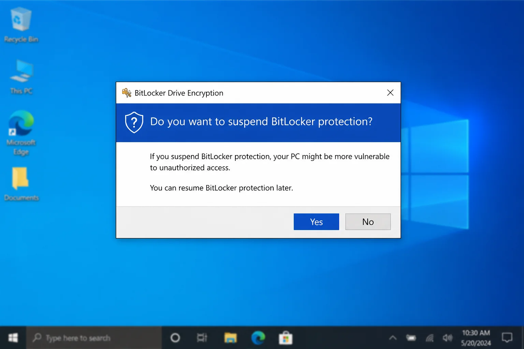The image size is (524, 349).
Task: Select the Documents folder on desktop
Action: (x=21, y=184)
